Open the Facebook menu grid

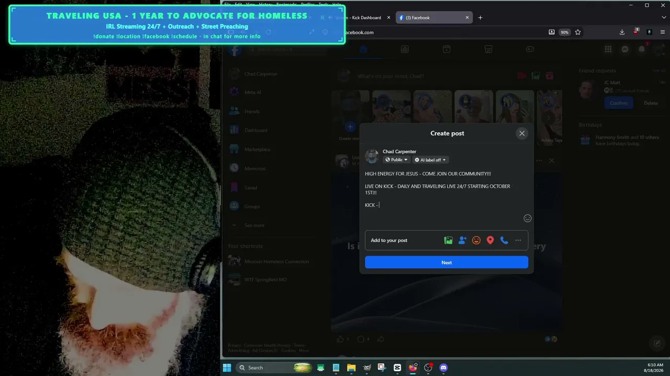tap(608, 49)
